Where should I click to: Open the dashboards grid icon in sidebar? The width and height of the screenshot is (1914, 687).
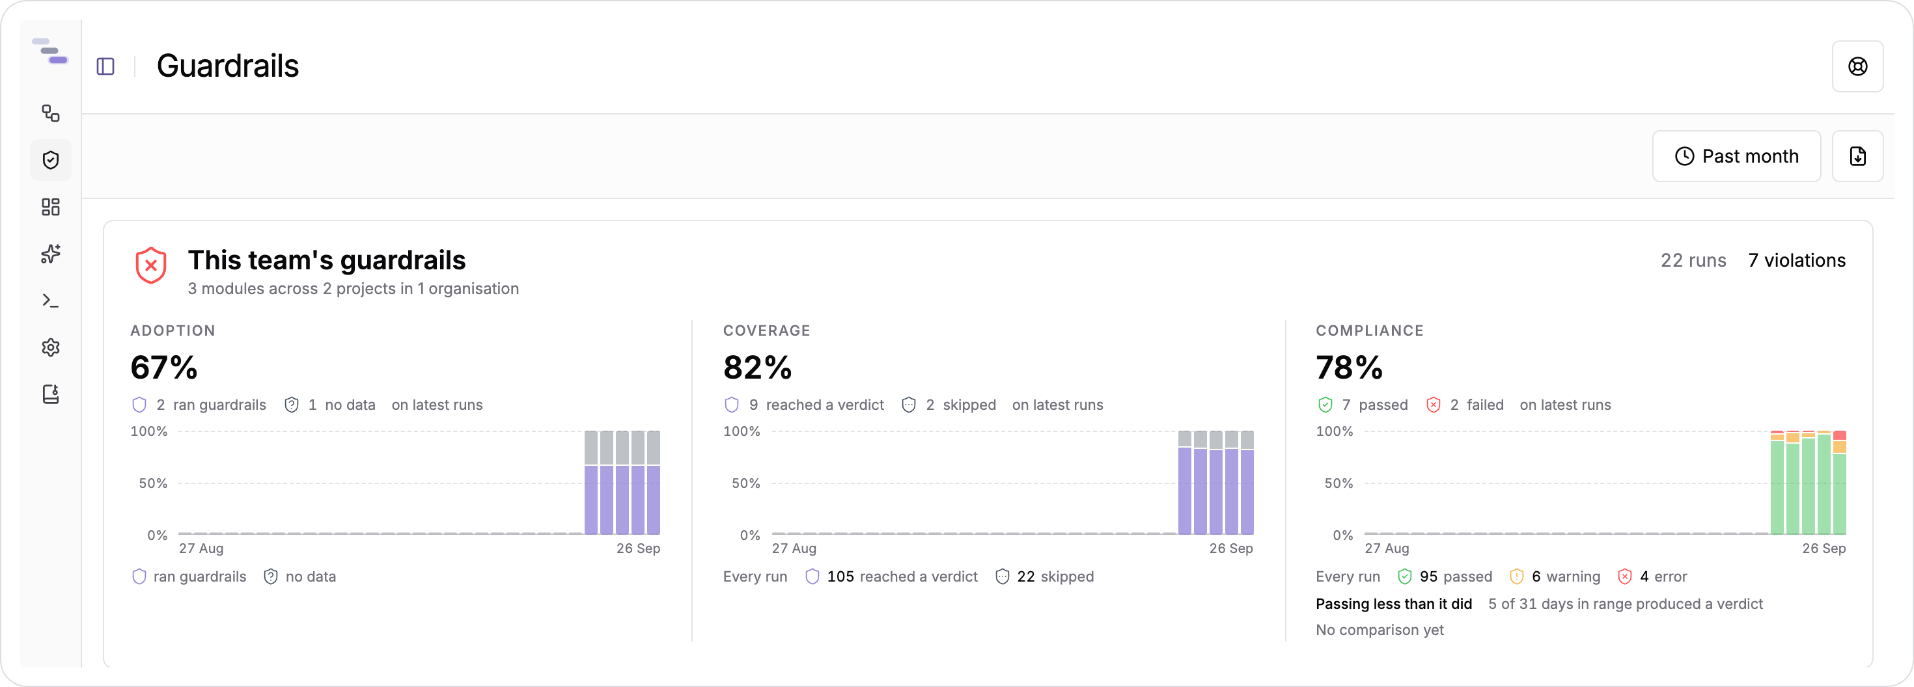click(x=51, y=206)
